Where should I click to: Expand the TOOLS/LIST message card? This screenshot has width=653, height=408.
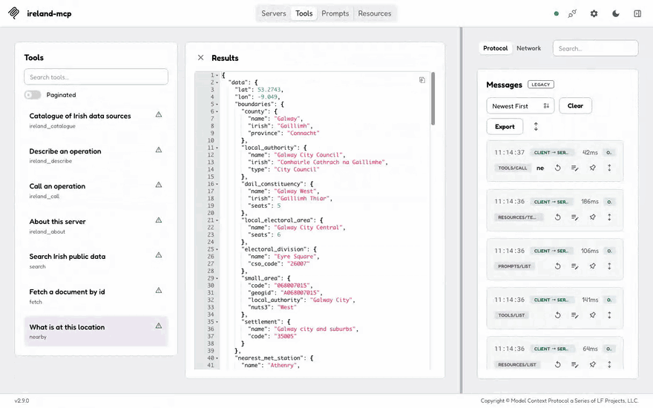[x=609, y=315]
